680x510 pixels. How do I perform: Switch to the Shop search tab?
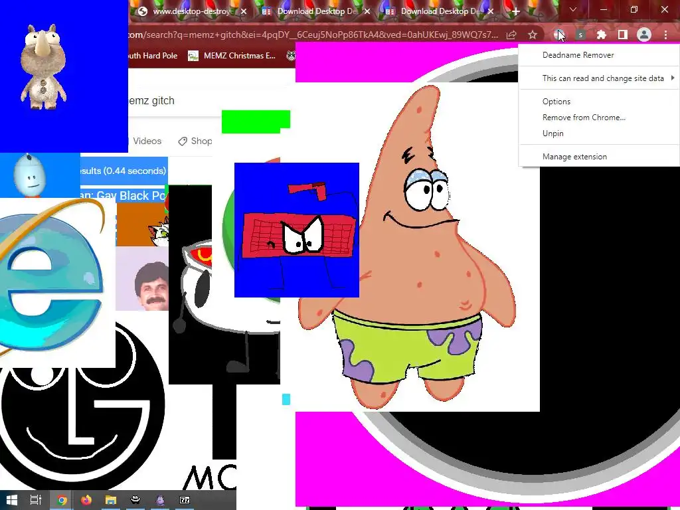tap(195, 141)
